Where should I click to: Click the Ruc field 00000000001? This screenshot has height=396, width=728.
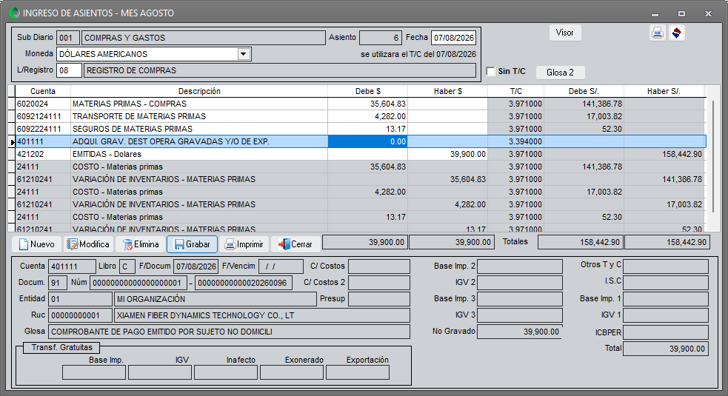pyautogui.click(x=80, y=315)
